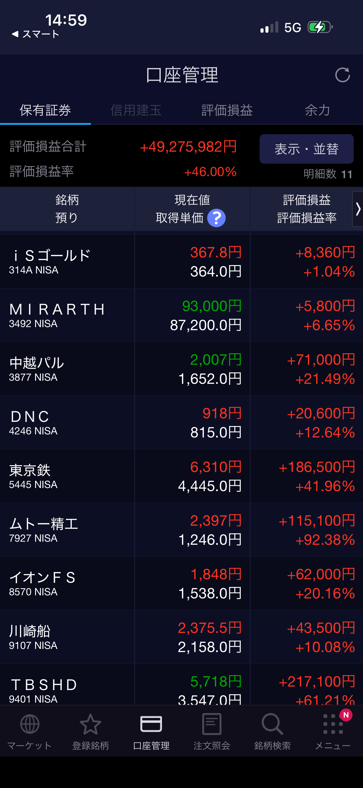The width and height of the screenshot is (363, 788).
Task: Switch to the 信用建玉 tab
Action: (136, 110)
